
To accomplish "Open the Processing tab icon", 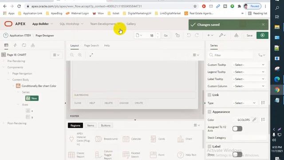I will point(24,45).
